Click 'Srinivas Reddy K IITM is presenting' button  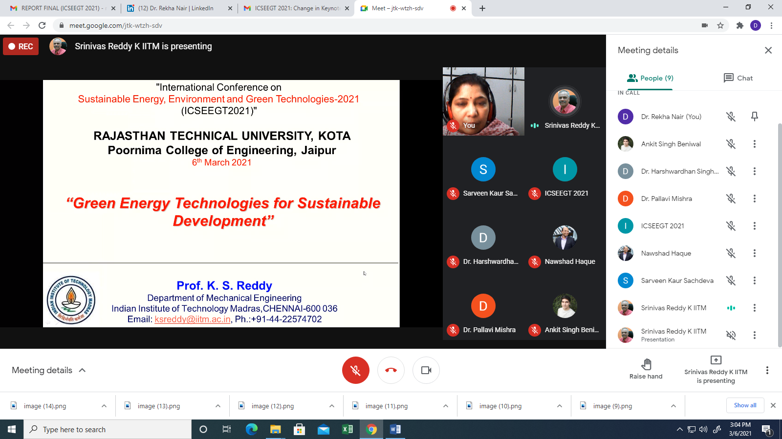[716, 370]
